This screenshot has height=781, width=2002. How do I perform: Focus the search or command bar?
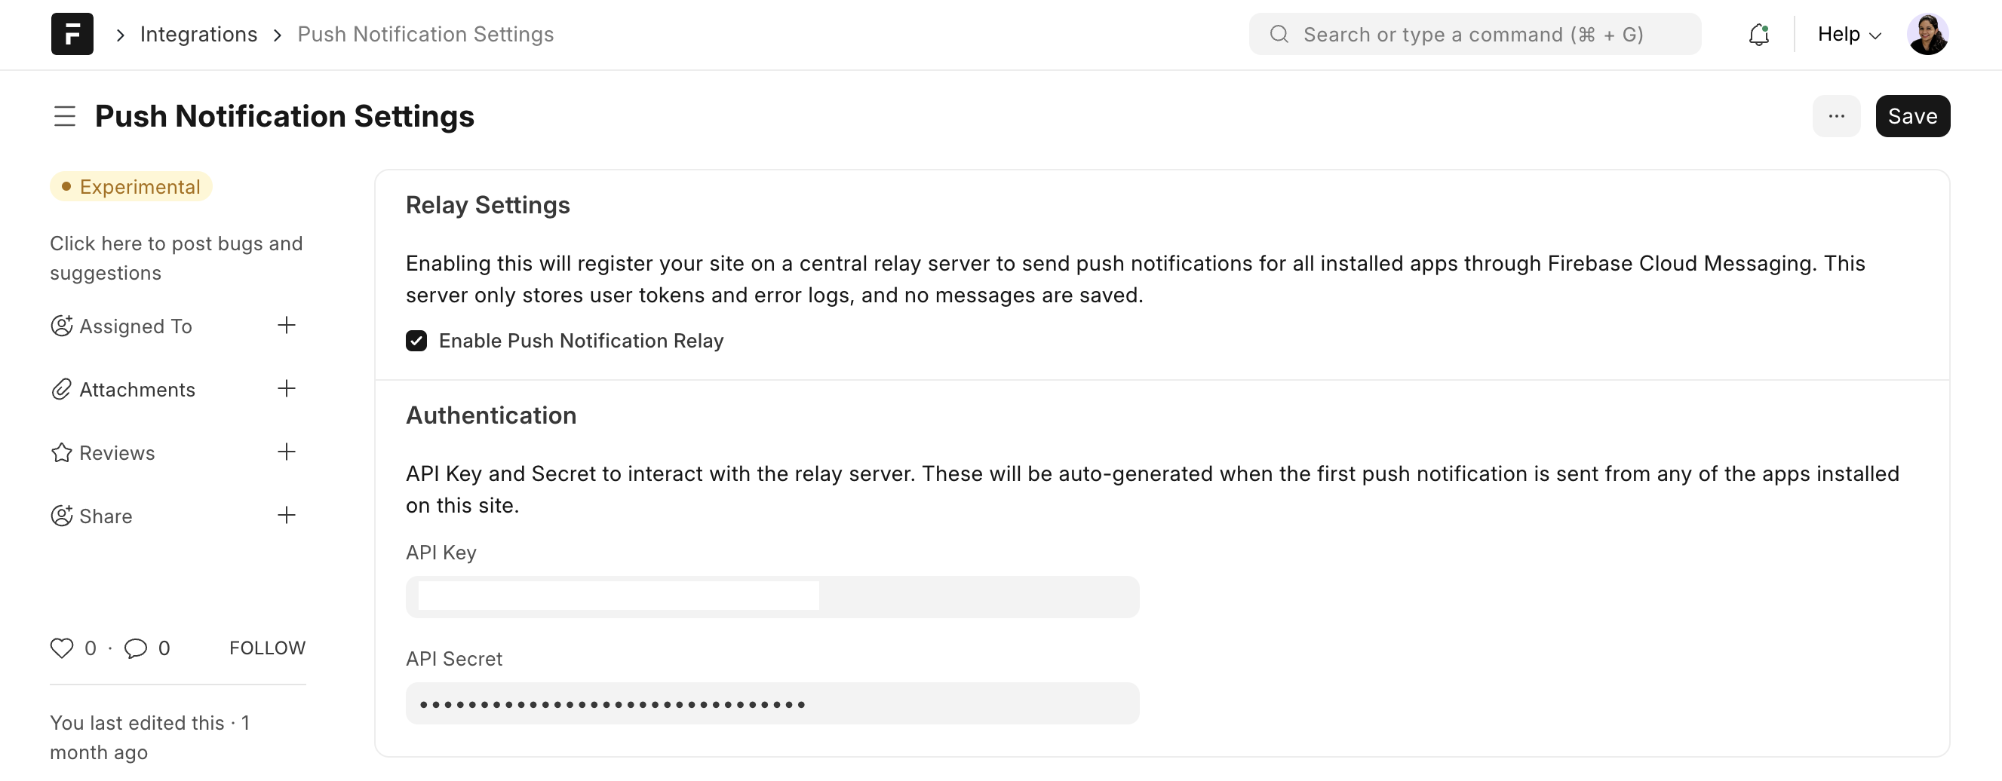[x=1473, y=35]
